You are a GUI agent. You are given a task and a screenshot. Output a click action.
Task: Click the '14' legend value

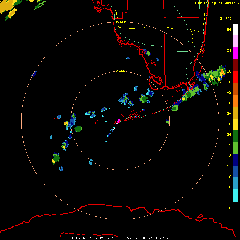point(229,166)
